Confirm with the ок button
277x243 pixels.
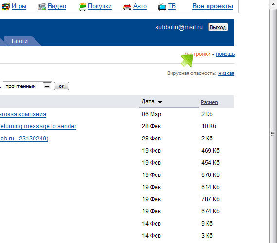tap(61, 86)
